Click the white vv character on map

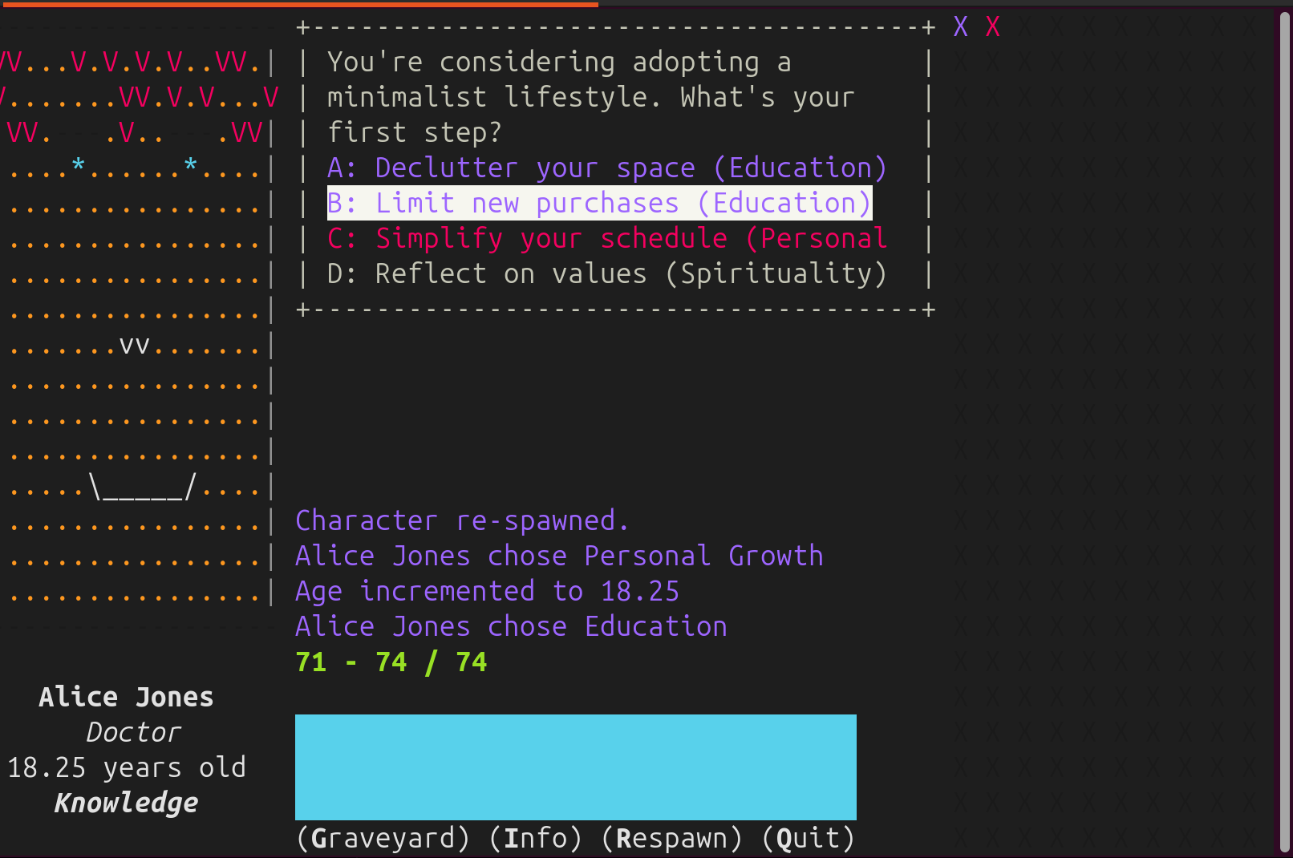[134, 346]
